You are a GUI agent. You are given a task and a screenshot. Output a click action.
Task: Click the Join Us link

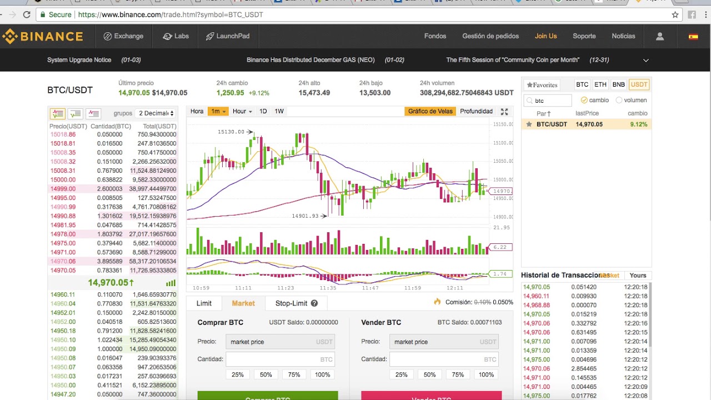(x=545, y=36)
